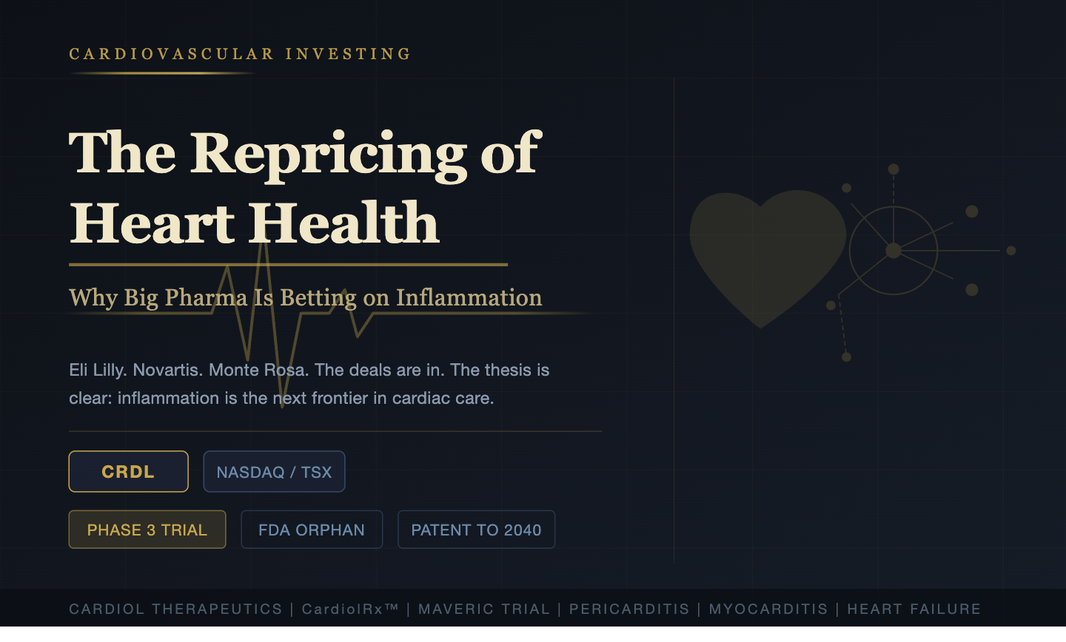
Task: Click the center node of the molecule diagram
Action: [894, 251]
